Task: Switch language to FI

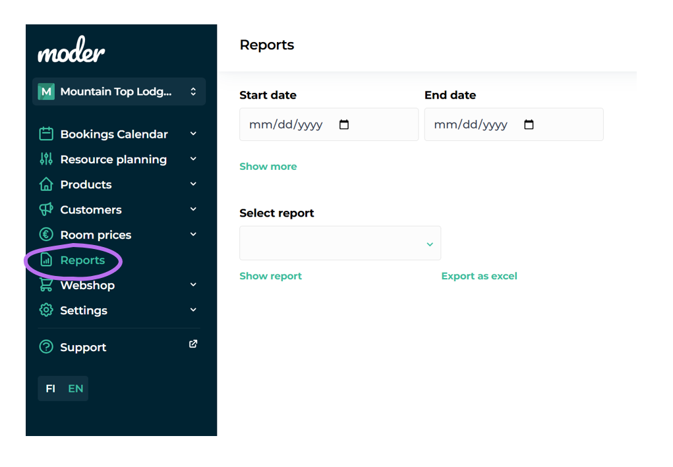Action: pos(51,389)
